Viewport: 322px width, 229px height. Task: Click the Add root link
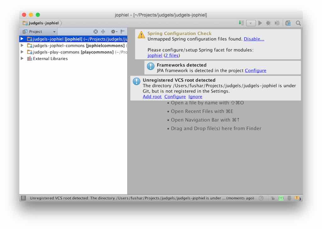[x=152, y=97]
